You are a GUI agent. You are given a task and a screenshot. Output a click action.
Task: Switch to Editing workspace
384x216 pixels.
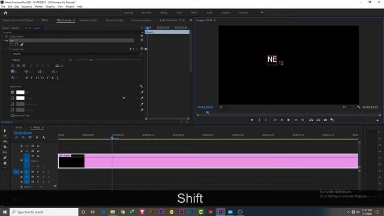(164, 13)
